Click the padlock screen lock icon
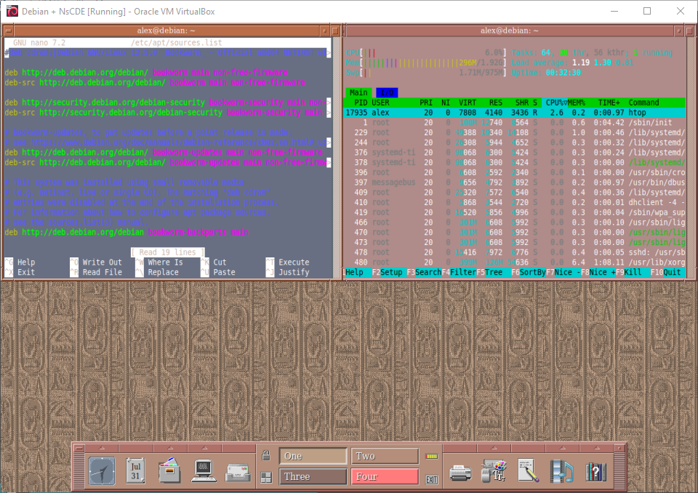Screen dimensions: 698x493 pyautogui.click(x=267, y=456)
